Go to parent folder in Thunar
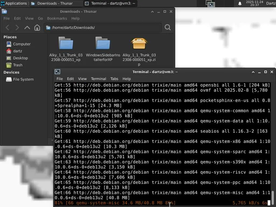This screenshot has height=207, width=276. coord(27,27)
